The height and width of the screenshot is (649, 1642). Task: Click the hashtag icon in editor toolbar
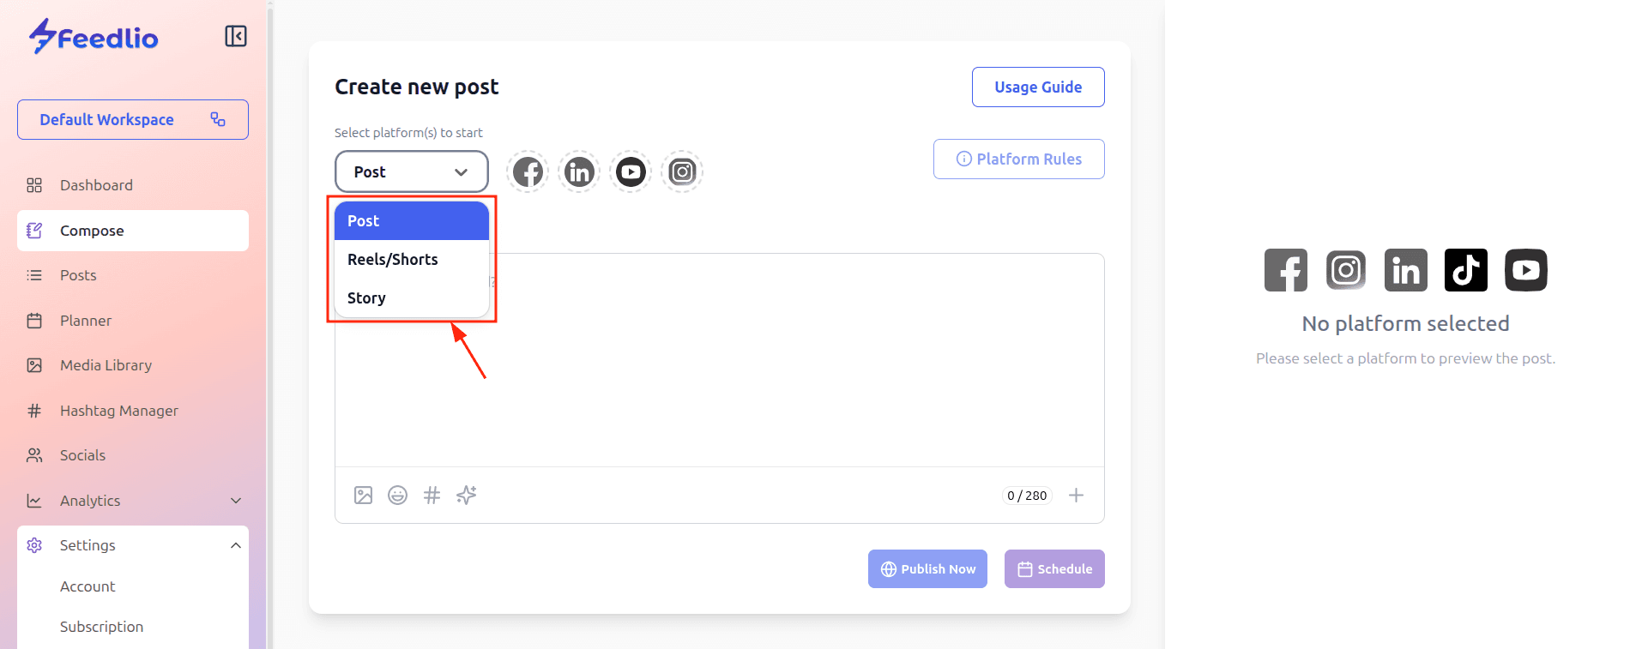pyautogui.click(x=432, y=496)
